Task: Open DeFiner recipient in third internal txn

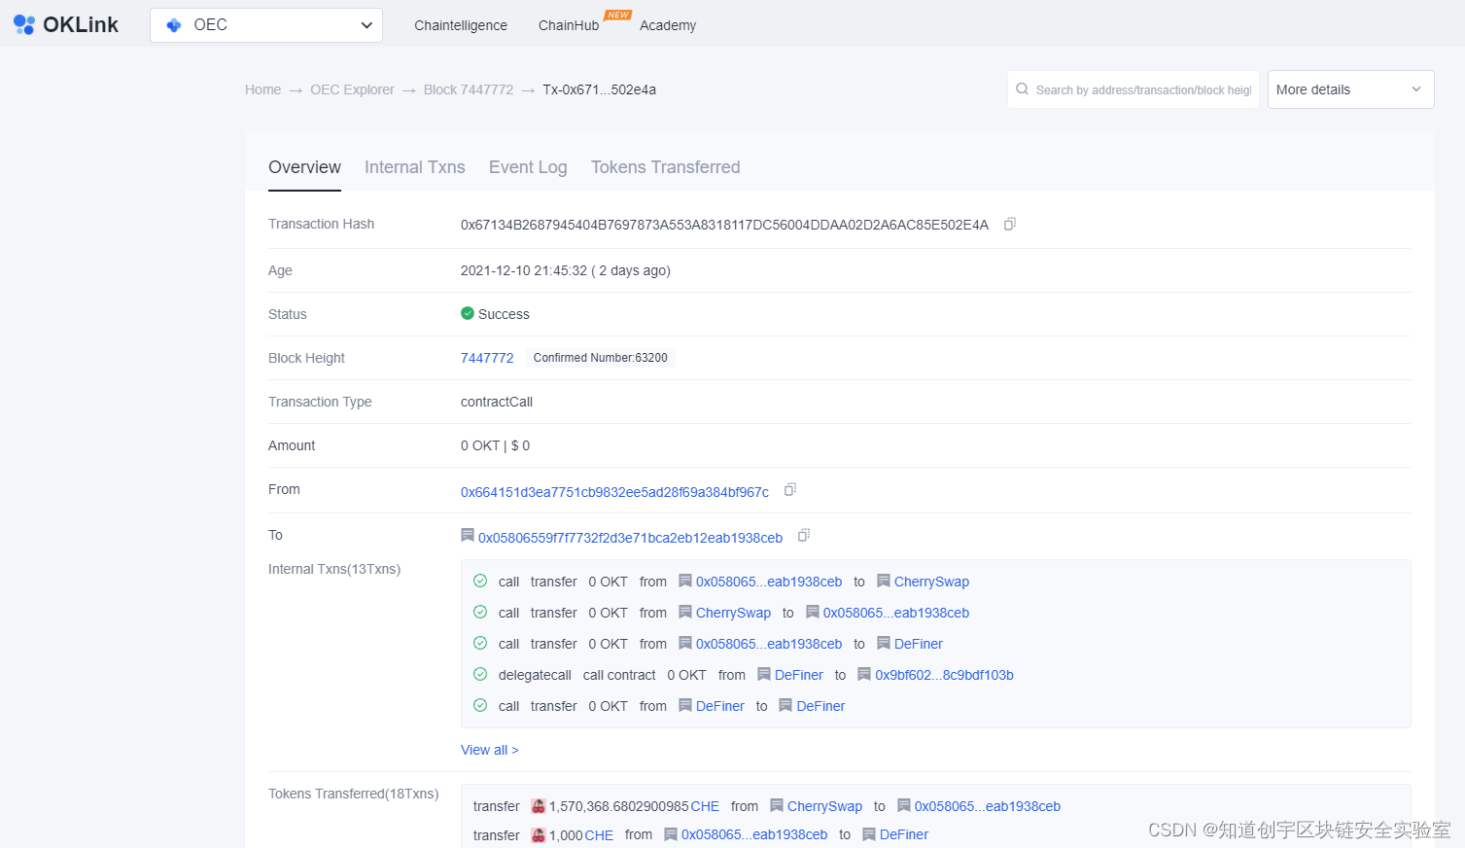Action: [x=919, y=644]
